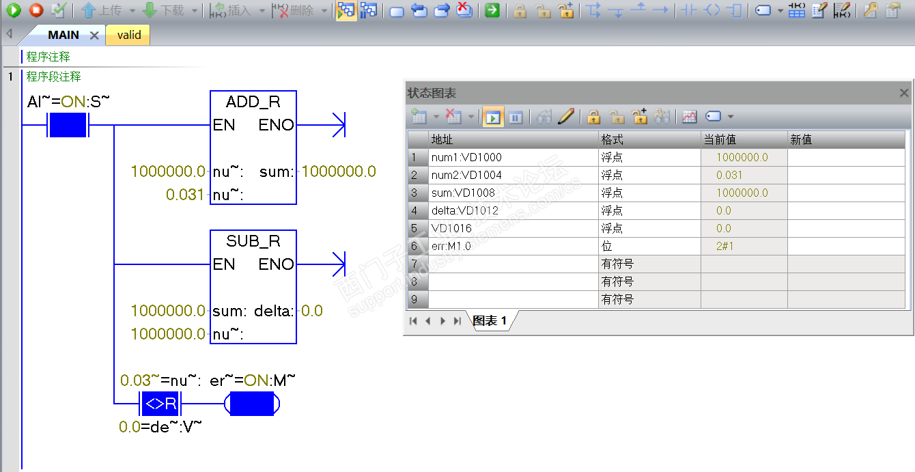Click the symbol tag icon in main toolbar
The height and width of the screenshot is (472, 915).
coord(763,11)
